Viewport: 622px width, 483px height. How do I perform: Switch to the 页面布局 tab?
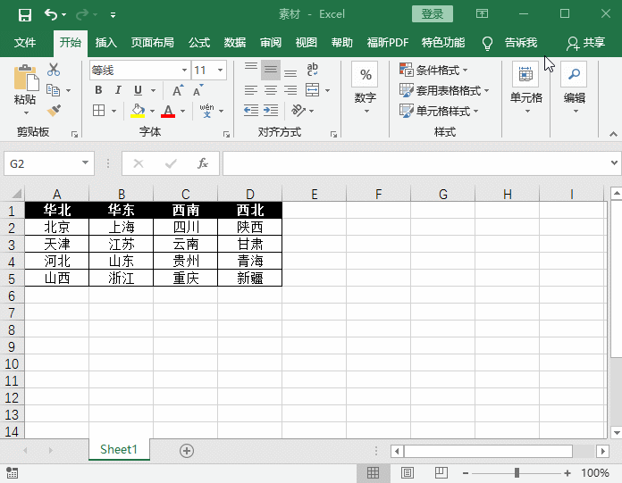coord(152,42)
